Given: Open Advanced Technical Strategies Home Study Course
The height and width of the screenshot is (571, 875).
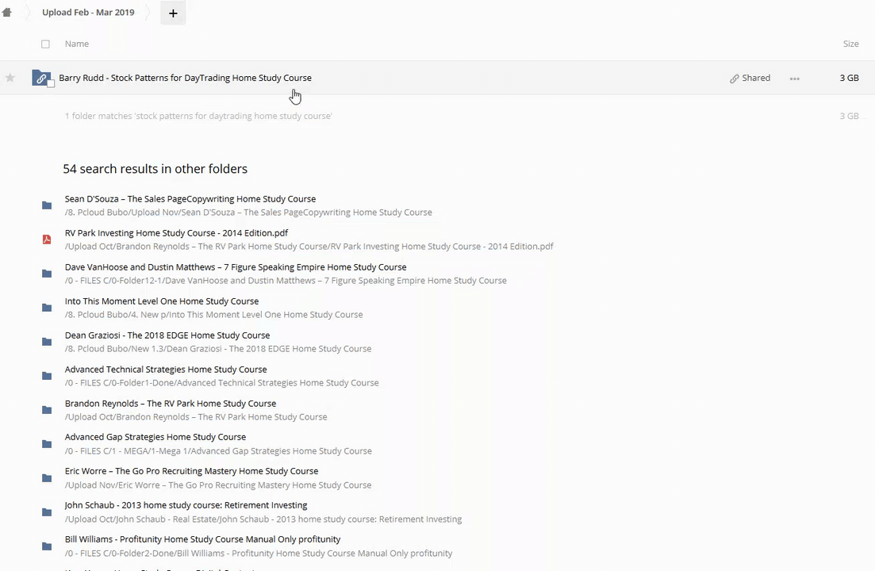Looking at the screenshot, I should [166, 370].
